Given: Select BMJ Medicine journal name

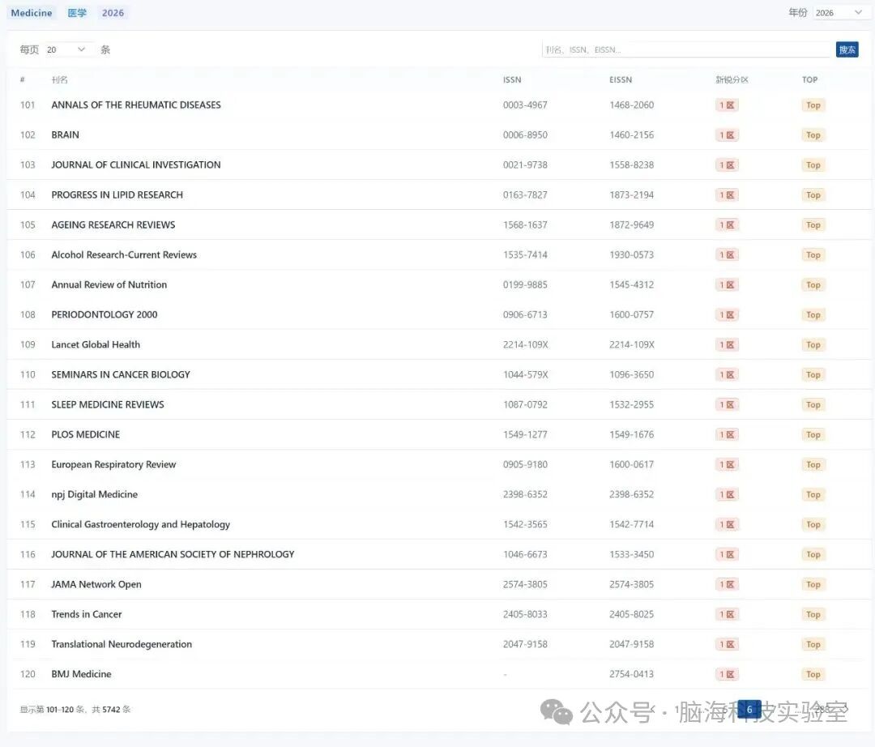Looking at the screenshot, I should tap(82, 674).
